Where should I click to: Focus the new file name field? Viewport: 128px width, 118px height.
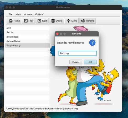click(x=78, y=53)
